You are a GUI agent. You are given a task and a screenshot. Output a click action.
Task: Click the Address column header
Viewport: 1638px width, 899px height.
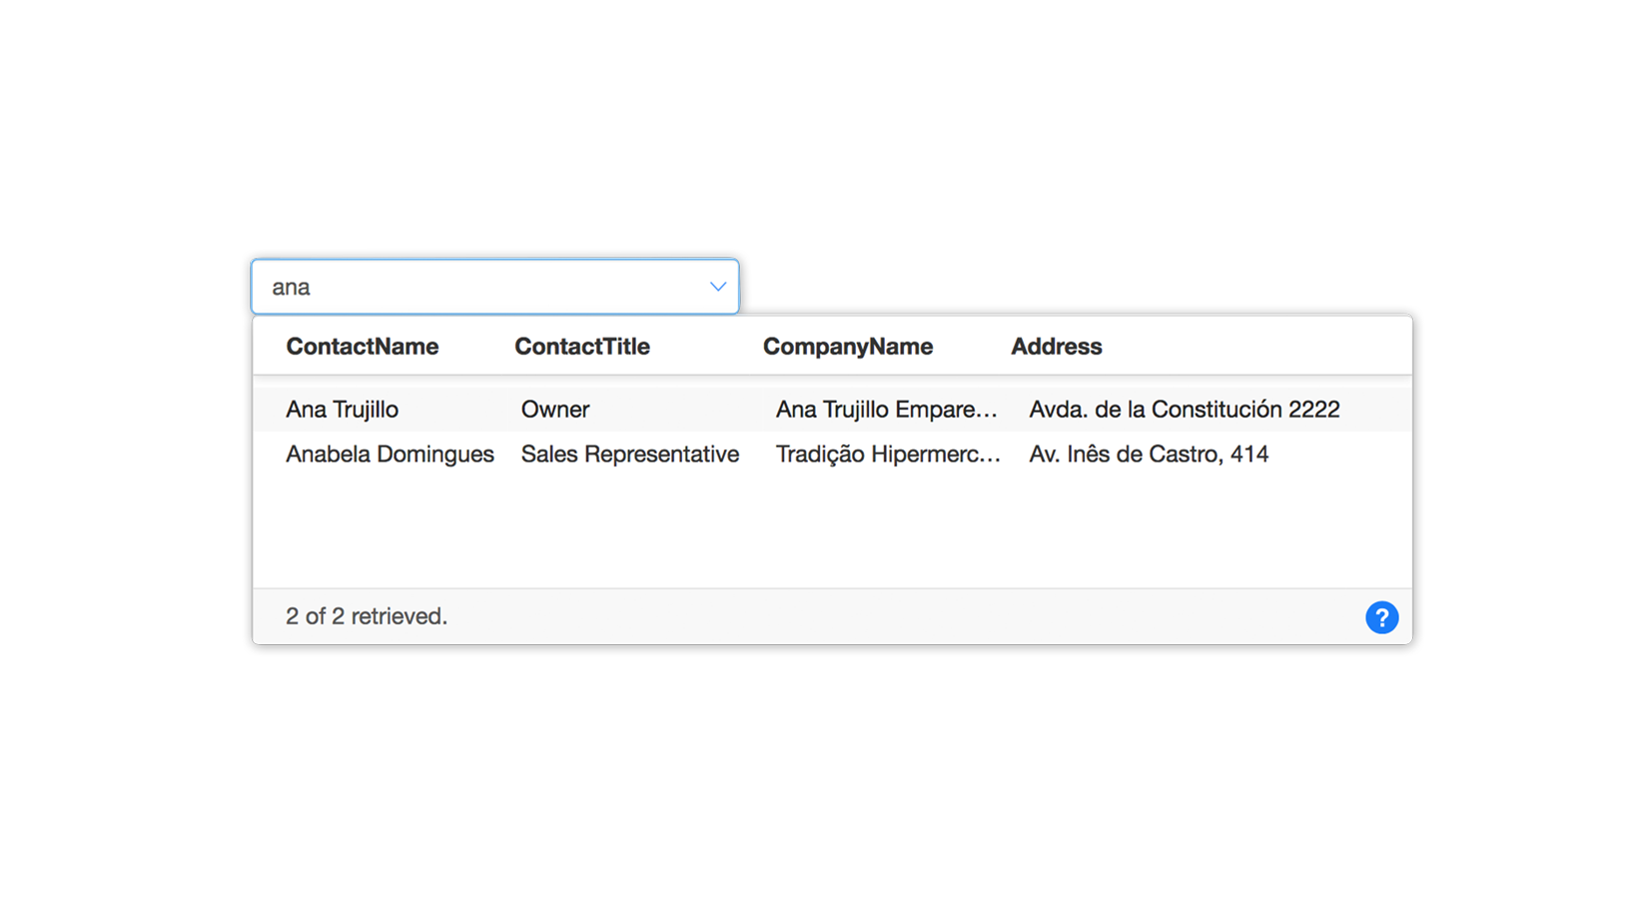1056,347
